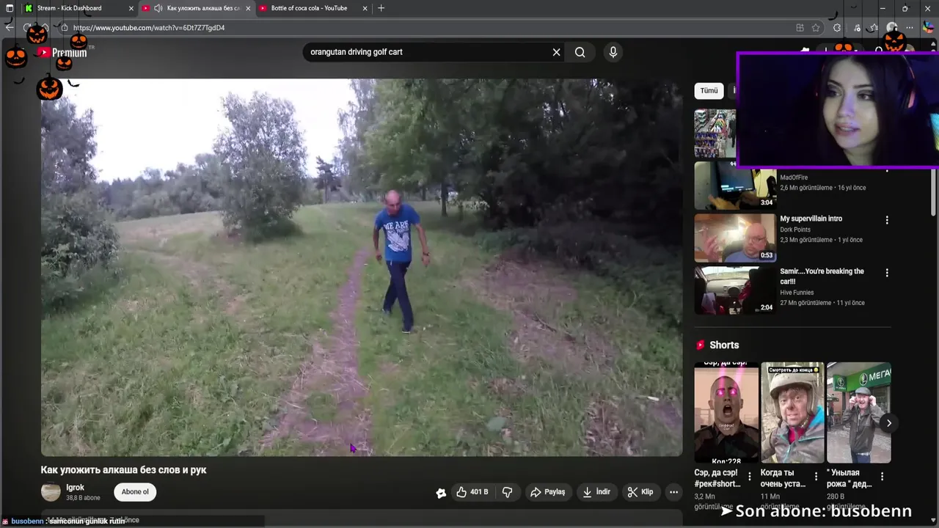Open options for Унылая рожа short
Viewport: 939px width, 528px height.
point(882,477)
